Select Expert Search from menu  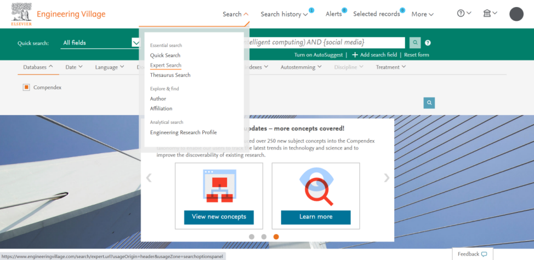[166, 65]
